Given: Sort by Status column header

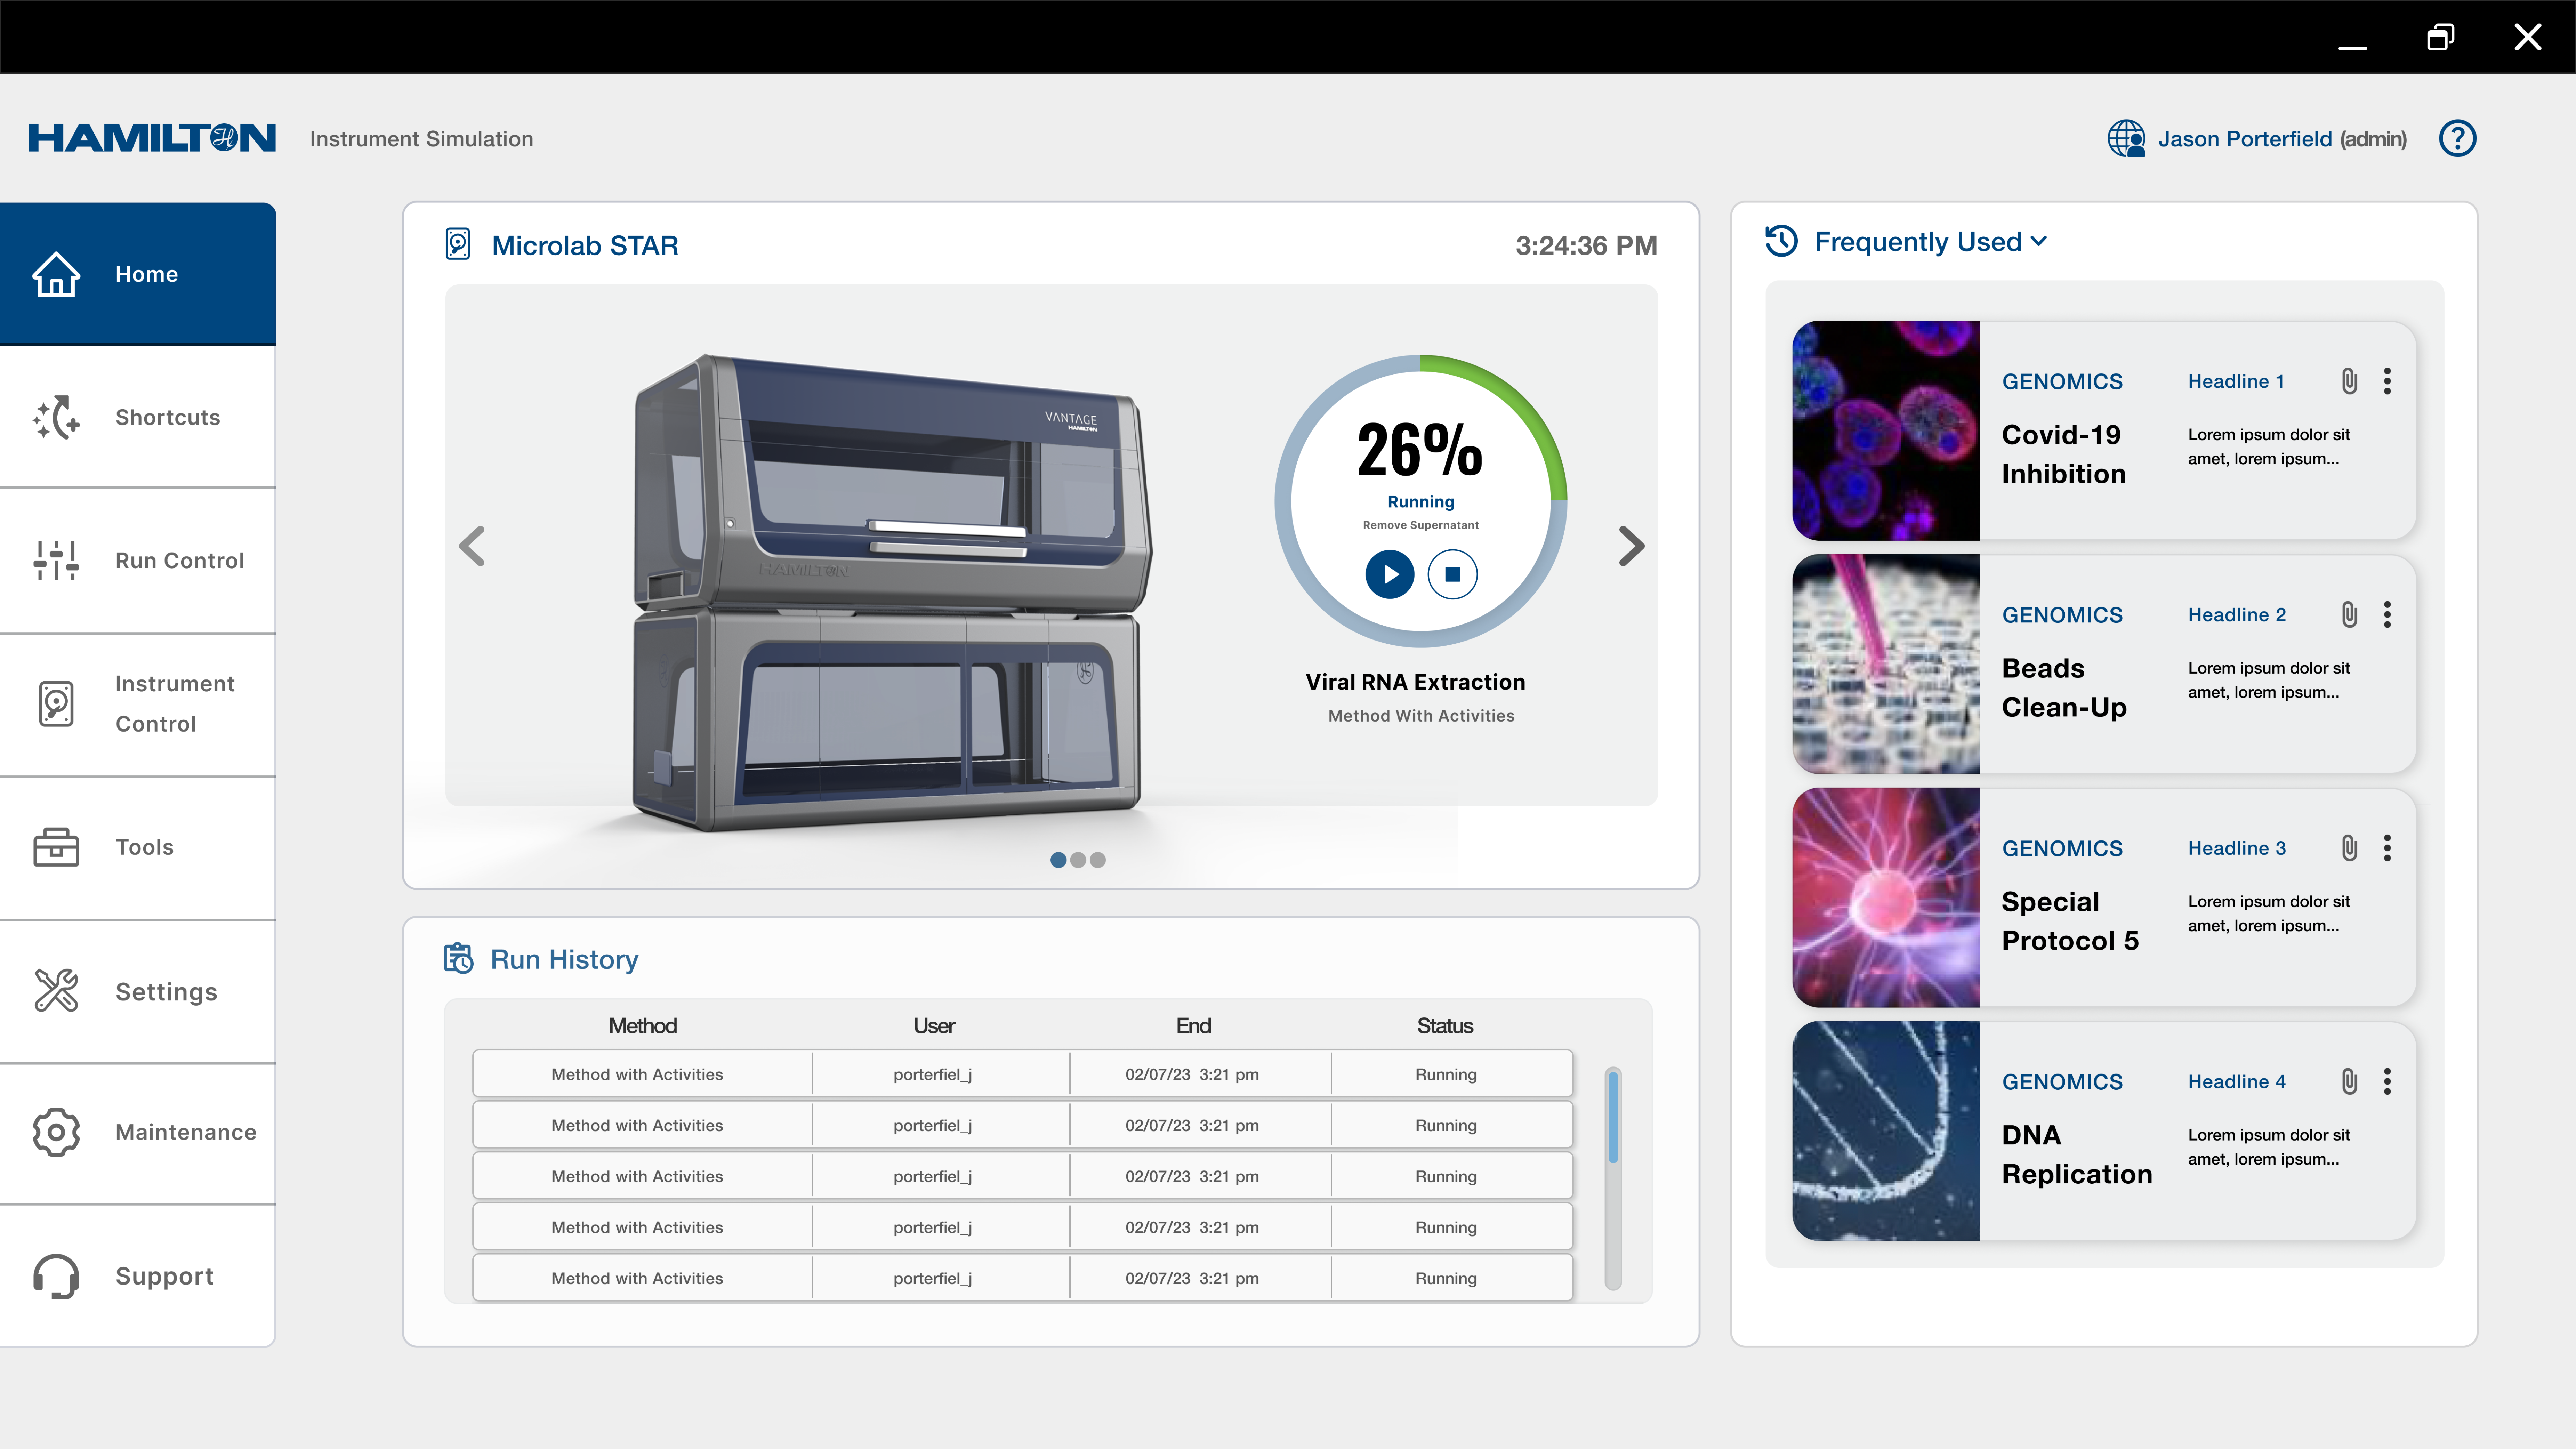Looking at the screenshot, I should click(1445, 1026).
